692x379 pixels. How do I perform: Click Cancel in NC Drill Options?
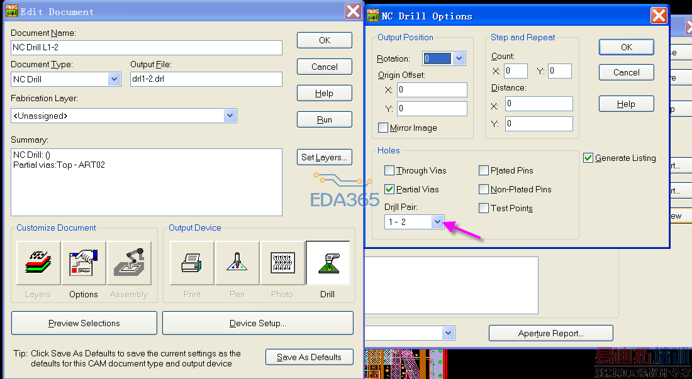[626, 72]
